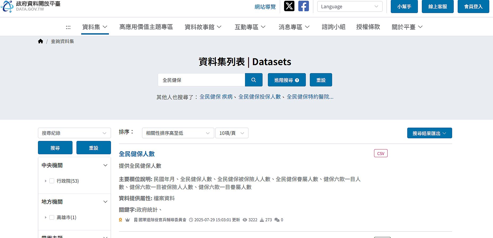Collapse the 中央機關 filter section
The height and width of the screenshot is (238, 493).
tap(105, 165)
